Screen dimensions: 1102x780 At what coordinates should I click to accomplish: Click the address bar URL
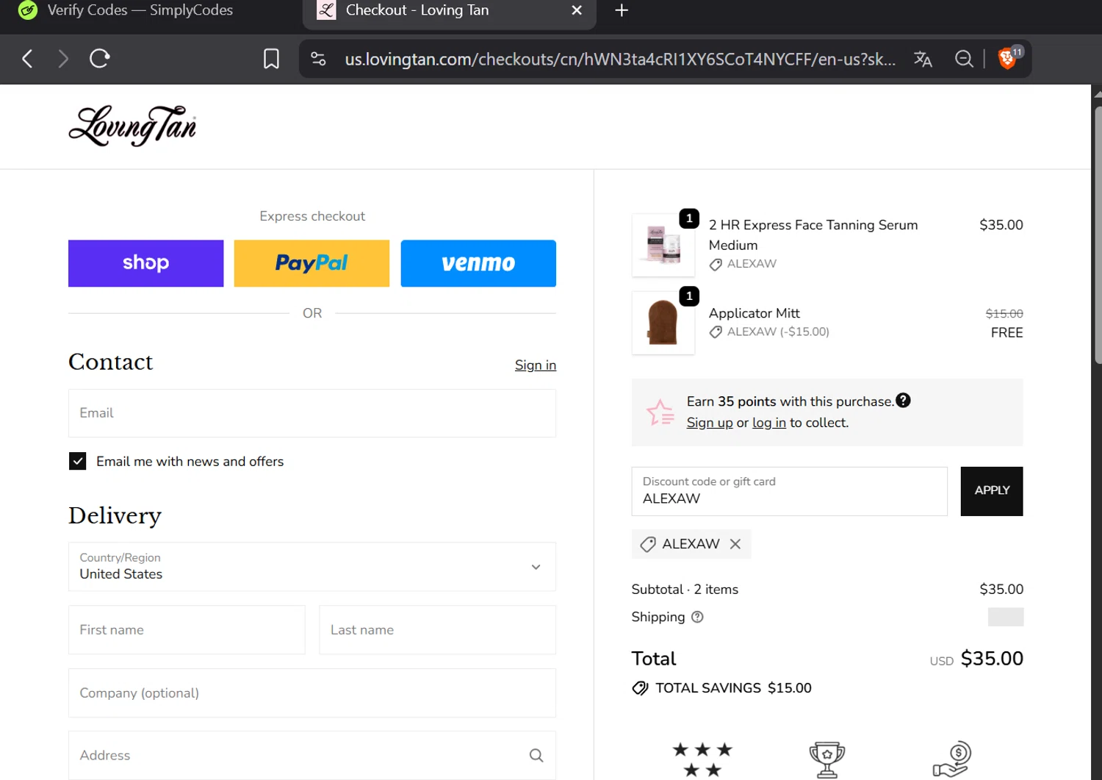tap(620, 59)
